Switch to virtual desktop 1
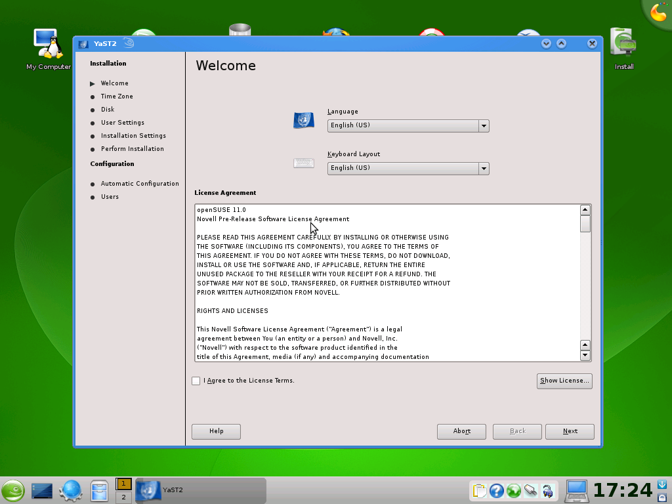672x504 pixels. click(x=123, y=484)
